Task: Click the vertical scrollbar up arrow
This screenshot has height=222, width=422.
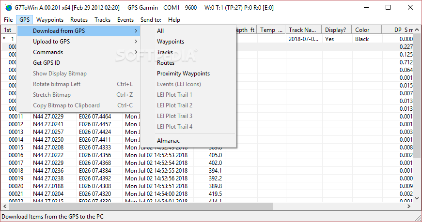Action: 417,30
